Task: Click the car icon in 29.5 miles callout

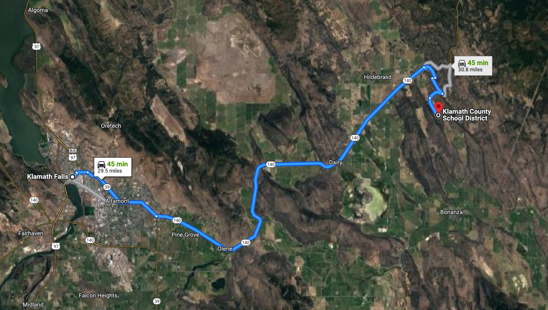Action: [x=101, y=164]
